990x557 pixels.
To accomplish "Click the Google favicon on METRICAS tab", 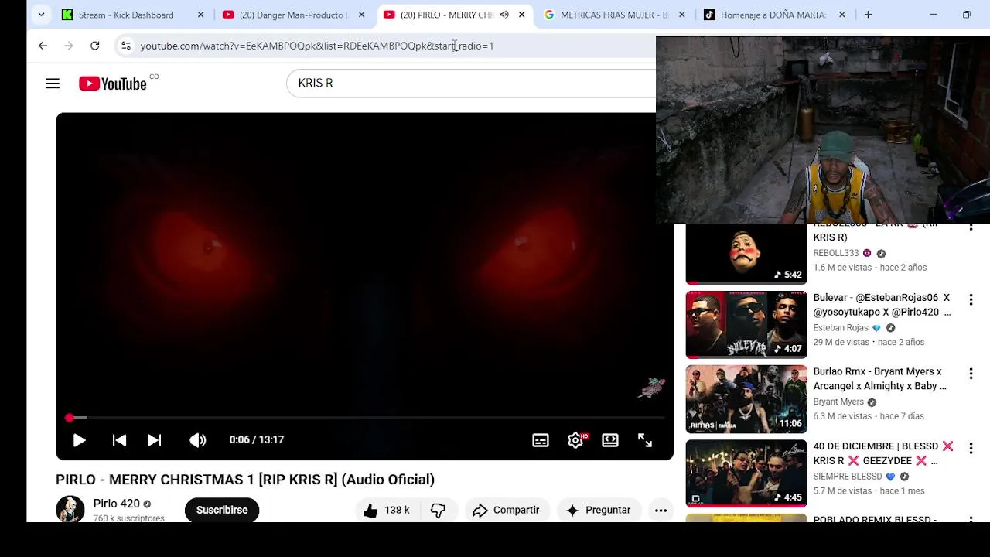I will coord(549,15).
